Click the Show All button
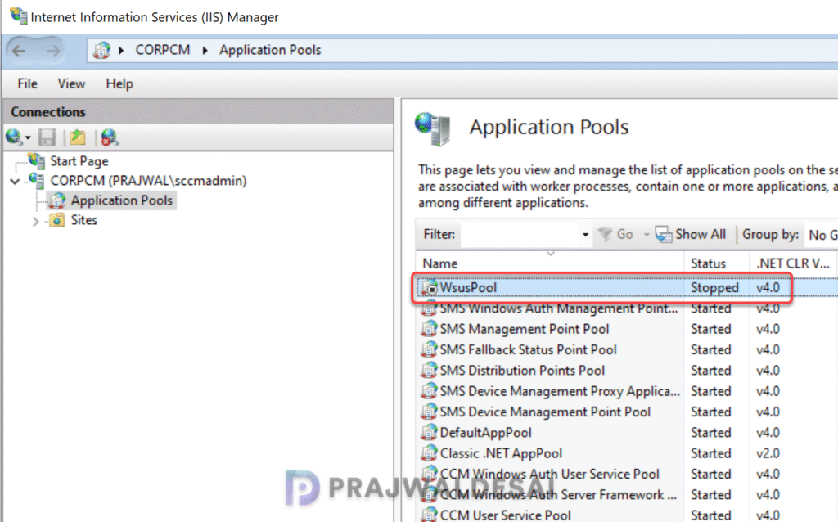Screen dimensions: 838x522 [691, 235]
